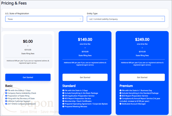Click Get Started on the Basic plan
This screenshot has height=116, width=172.
coord(28,77)
